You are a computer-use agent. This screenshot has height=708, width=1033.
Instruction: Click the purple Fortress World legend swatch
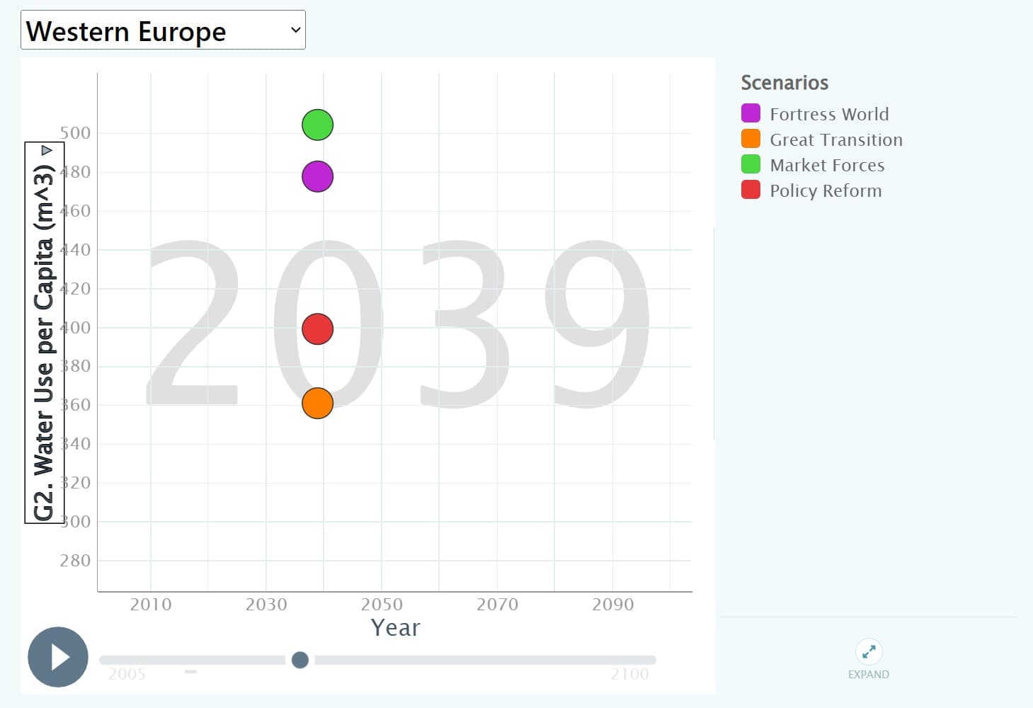tap(751, 113)
